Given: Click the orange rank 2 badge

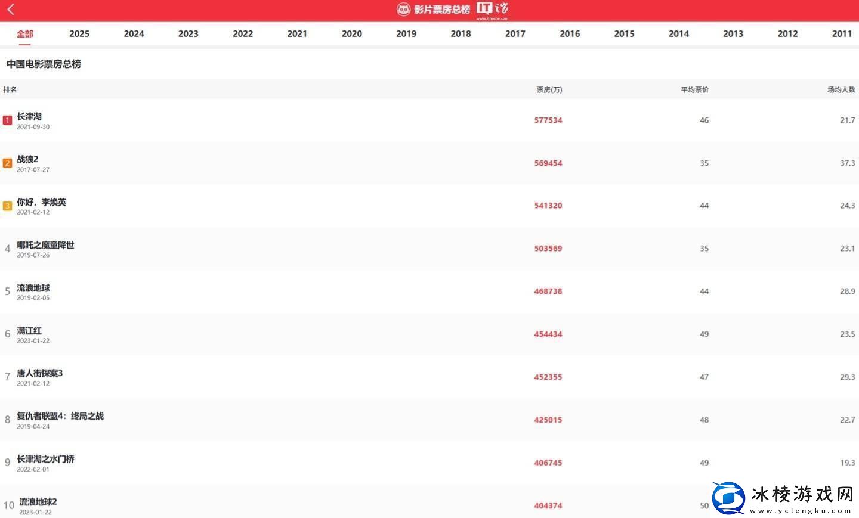Looking at the screenshot, I should 7,163.
